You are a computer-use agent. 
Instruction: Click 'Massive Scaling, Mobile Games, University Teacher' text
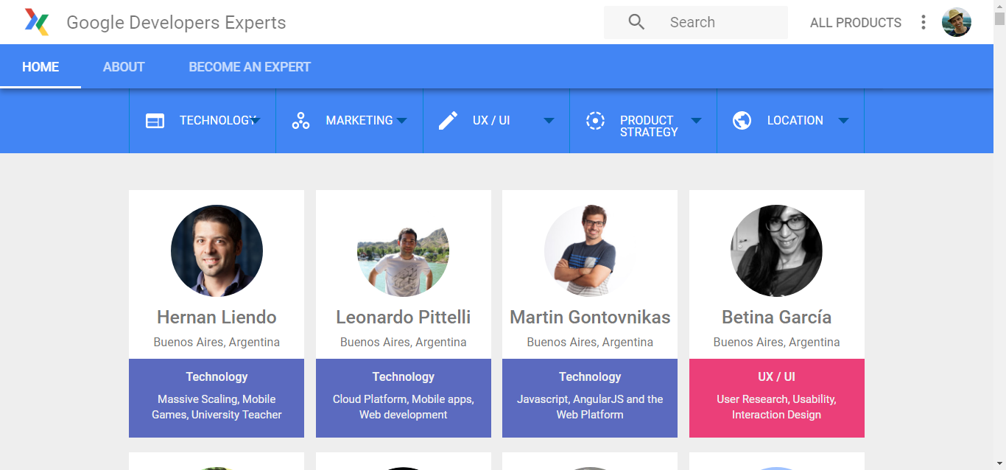click(217, 407)
